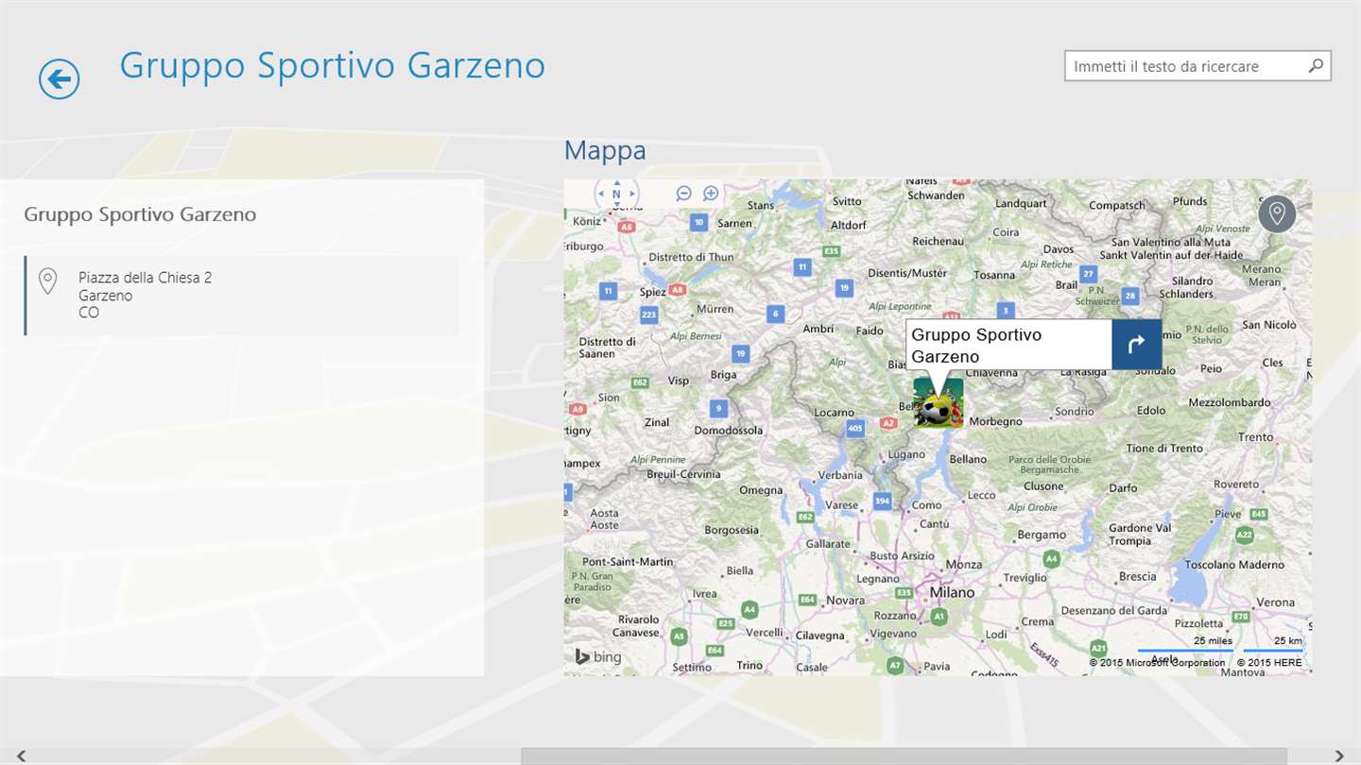
Task: Click the '© 2015 Microsoft Corporation' notice
Action: tap(1157, 663)
